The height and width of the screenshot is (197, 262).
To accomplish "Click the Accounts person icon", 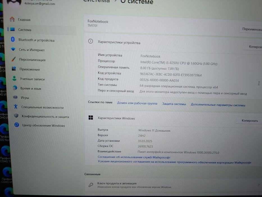I will point(14,78).
